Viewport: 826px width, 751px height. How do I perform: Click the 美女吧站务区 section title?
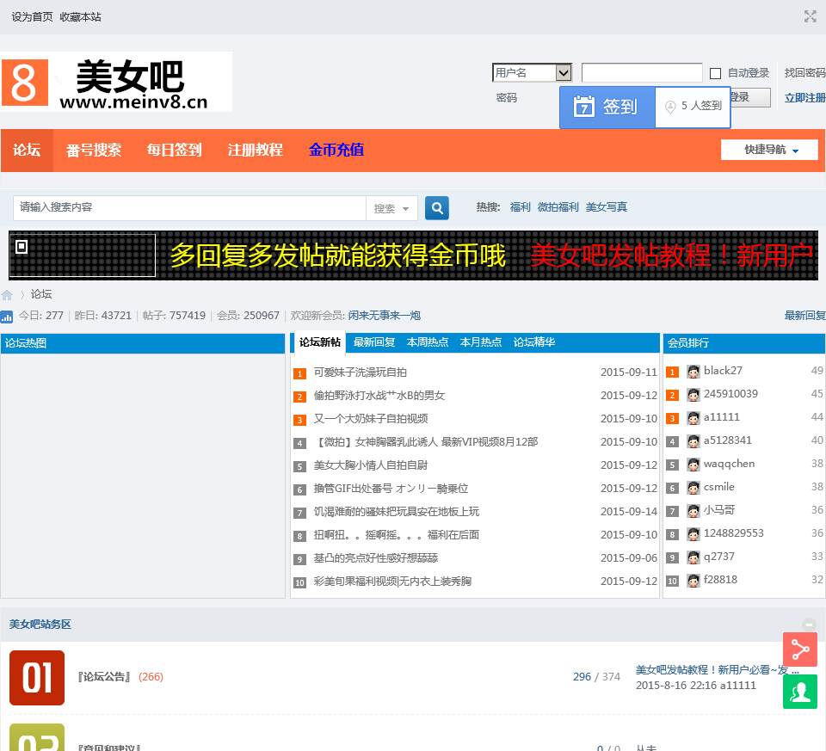click(40, 624)
